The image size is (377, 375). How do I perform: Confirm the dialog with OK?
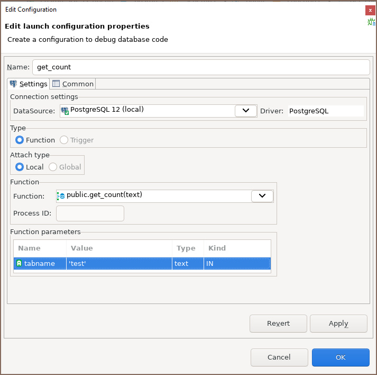coord(341,358)
